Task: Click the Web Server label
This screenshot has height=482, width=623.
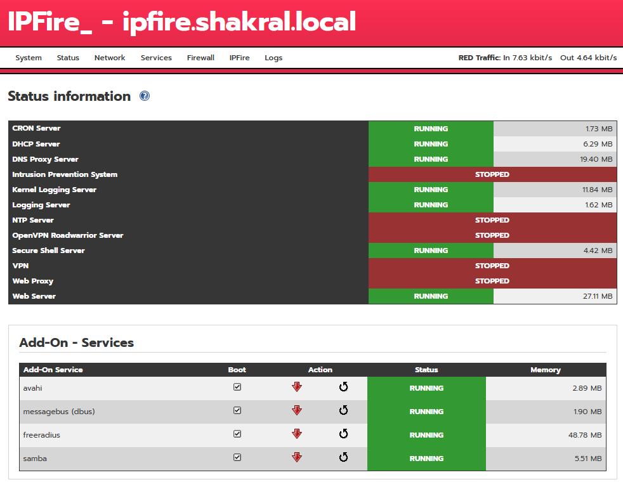Action: click(x=34, y=296)
